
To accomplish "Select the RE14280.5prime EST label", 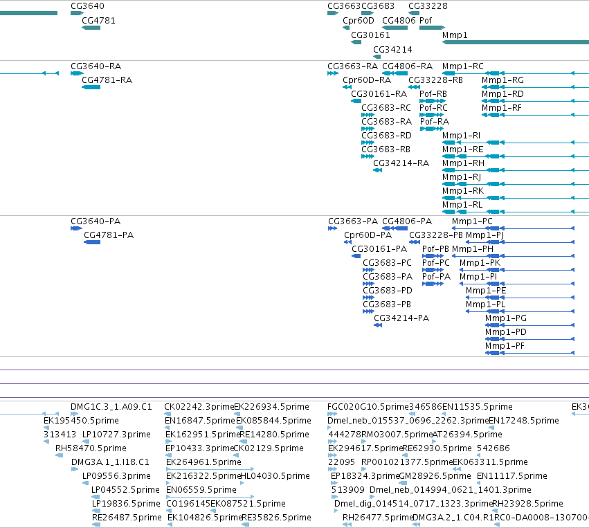I will coord(274,435).
